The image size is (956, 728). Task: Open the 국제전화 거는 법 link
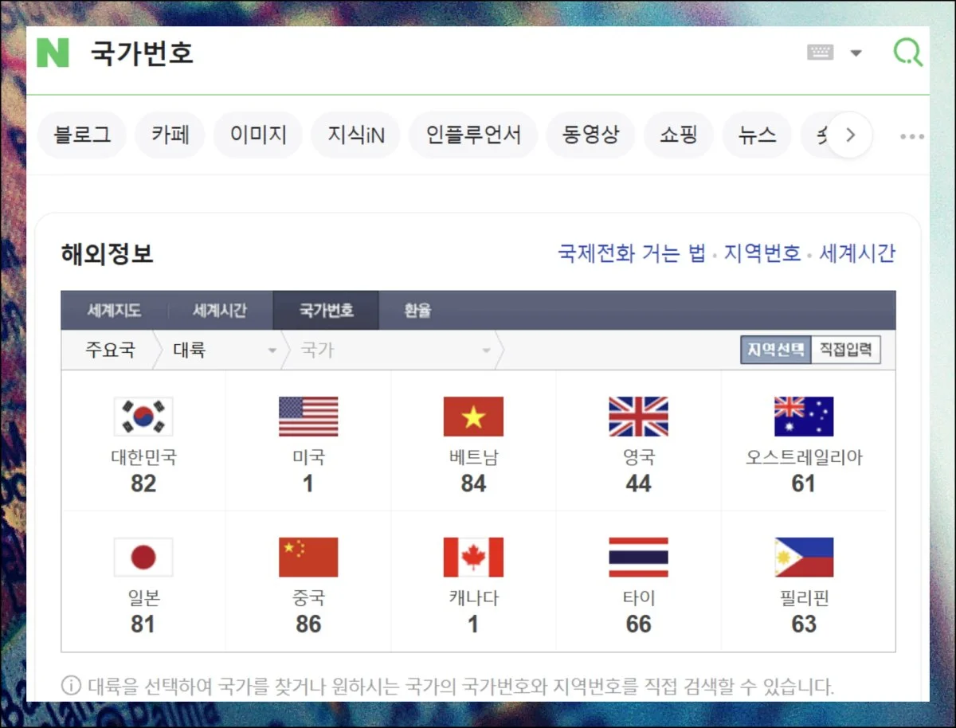point(632,253)
